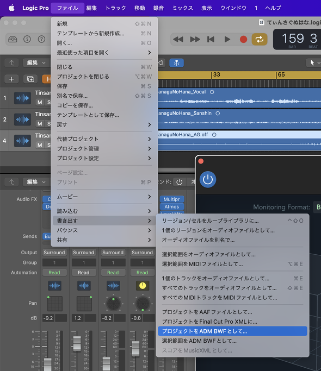
Task: Mute track 1 with M button
Action: 40,102
